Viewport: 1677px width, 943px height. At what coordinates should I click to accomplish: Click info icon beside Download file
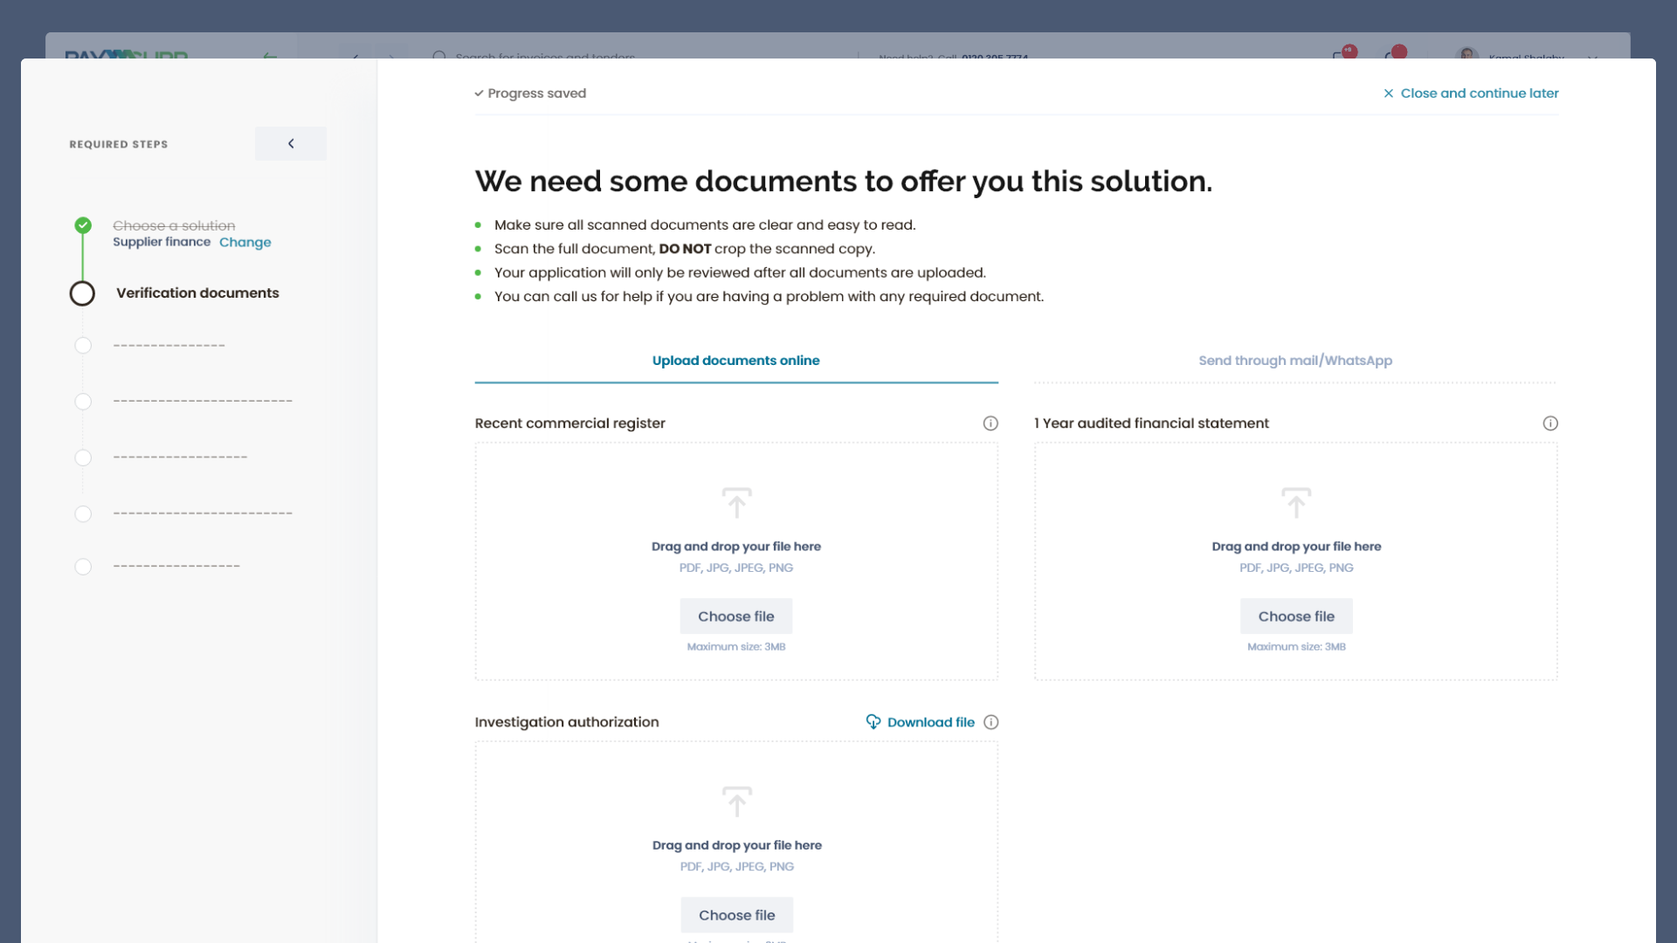pyautogui.click(x=991, y=722)
